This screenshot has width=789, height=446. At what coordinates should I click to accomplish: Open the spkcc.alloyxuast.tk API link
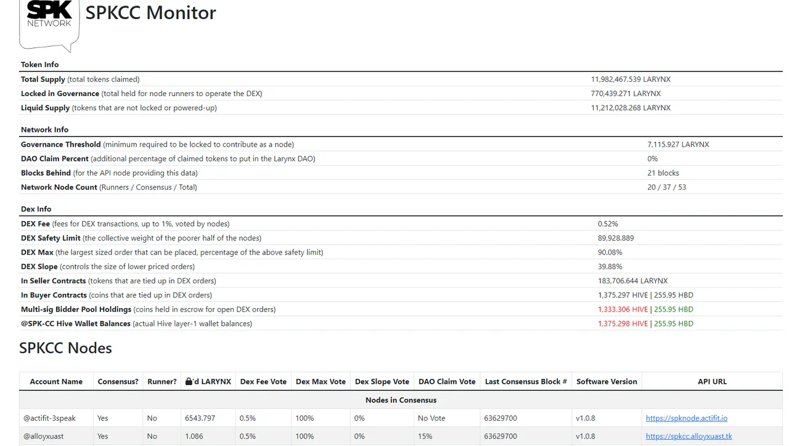click(x=689, y=436)
